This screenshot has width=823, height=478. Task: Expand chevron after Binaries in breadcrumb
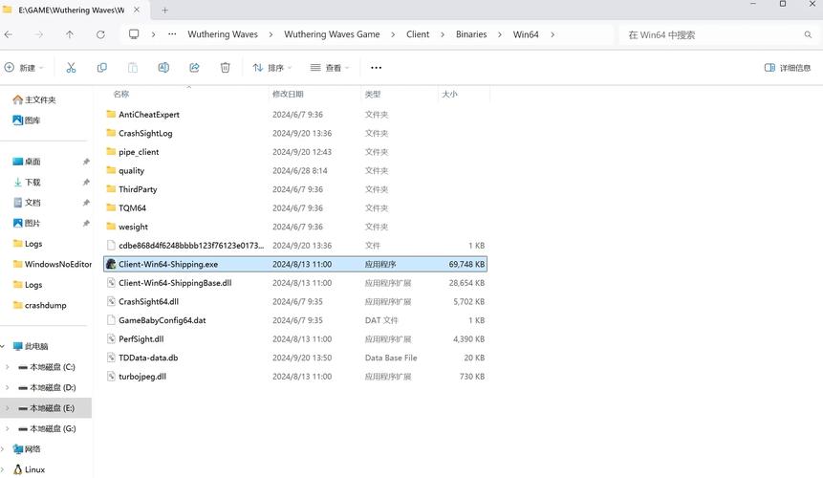pos(500,34)
